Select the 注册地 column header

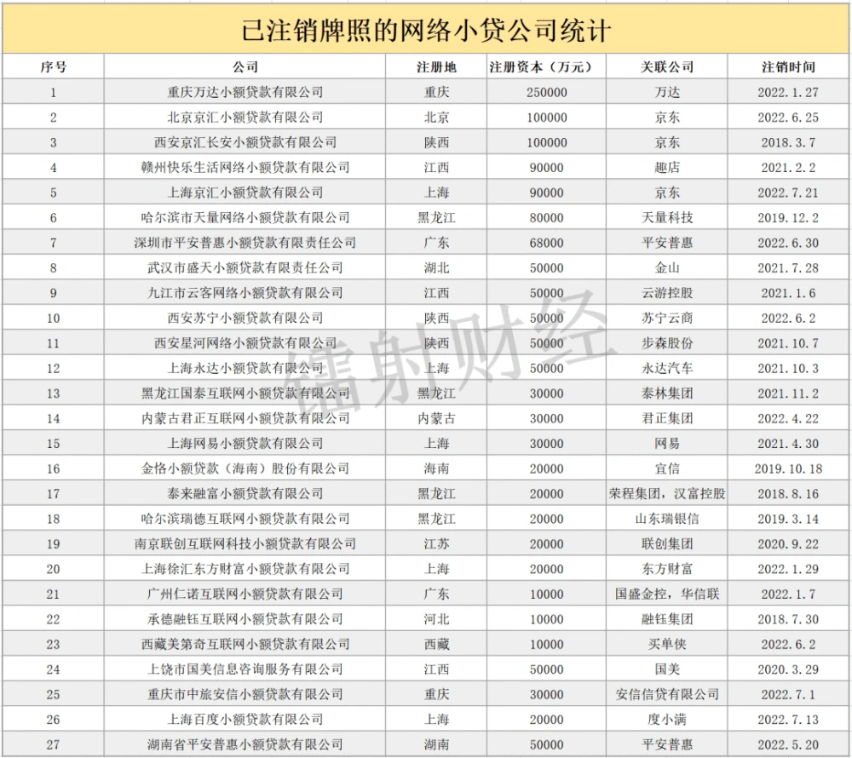coord(436,66)
